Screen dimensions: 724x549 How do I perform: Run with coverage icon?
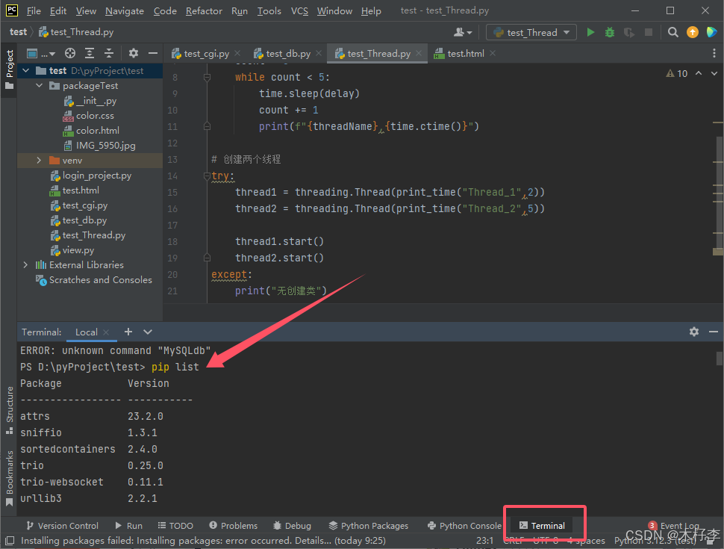(629, 32)
